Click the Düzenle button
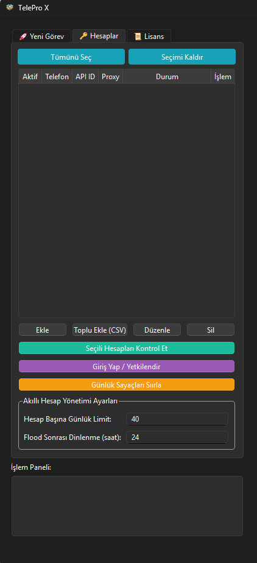This screenshot has height=563, width=257. click(x=157, y=330)
